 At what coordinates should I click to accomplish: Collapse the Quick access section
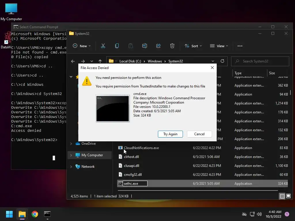71,77
